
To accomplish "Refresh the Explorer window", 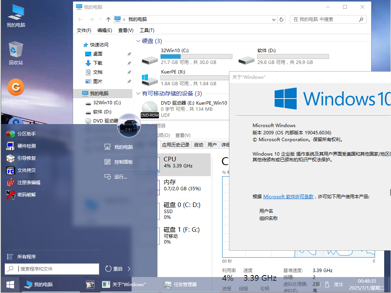I will pos(281,19).
